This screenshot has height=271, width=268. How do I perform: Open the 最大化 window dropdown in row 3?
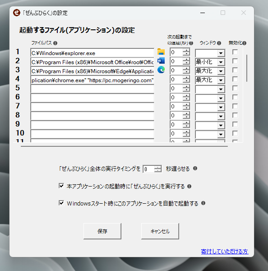221,71
